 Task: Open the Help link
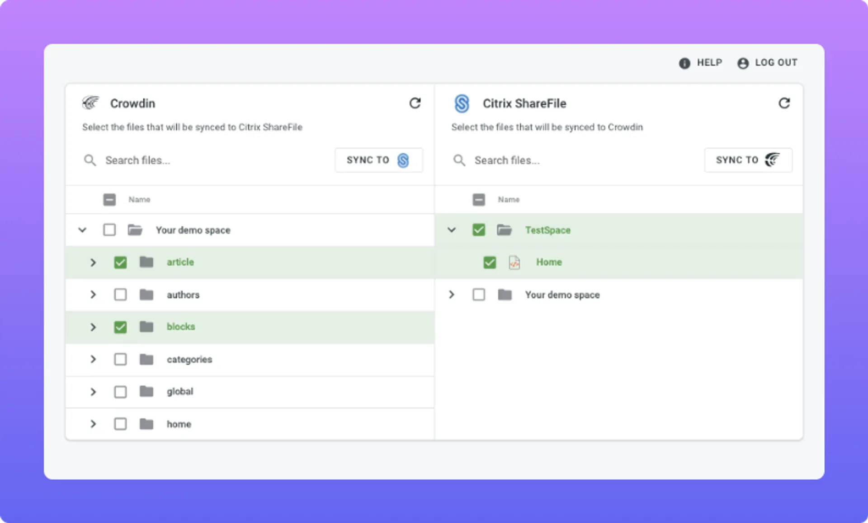701,63
